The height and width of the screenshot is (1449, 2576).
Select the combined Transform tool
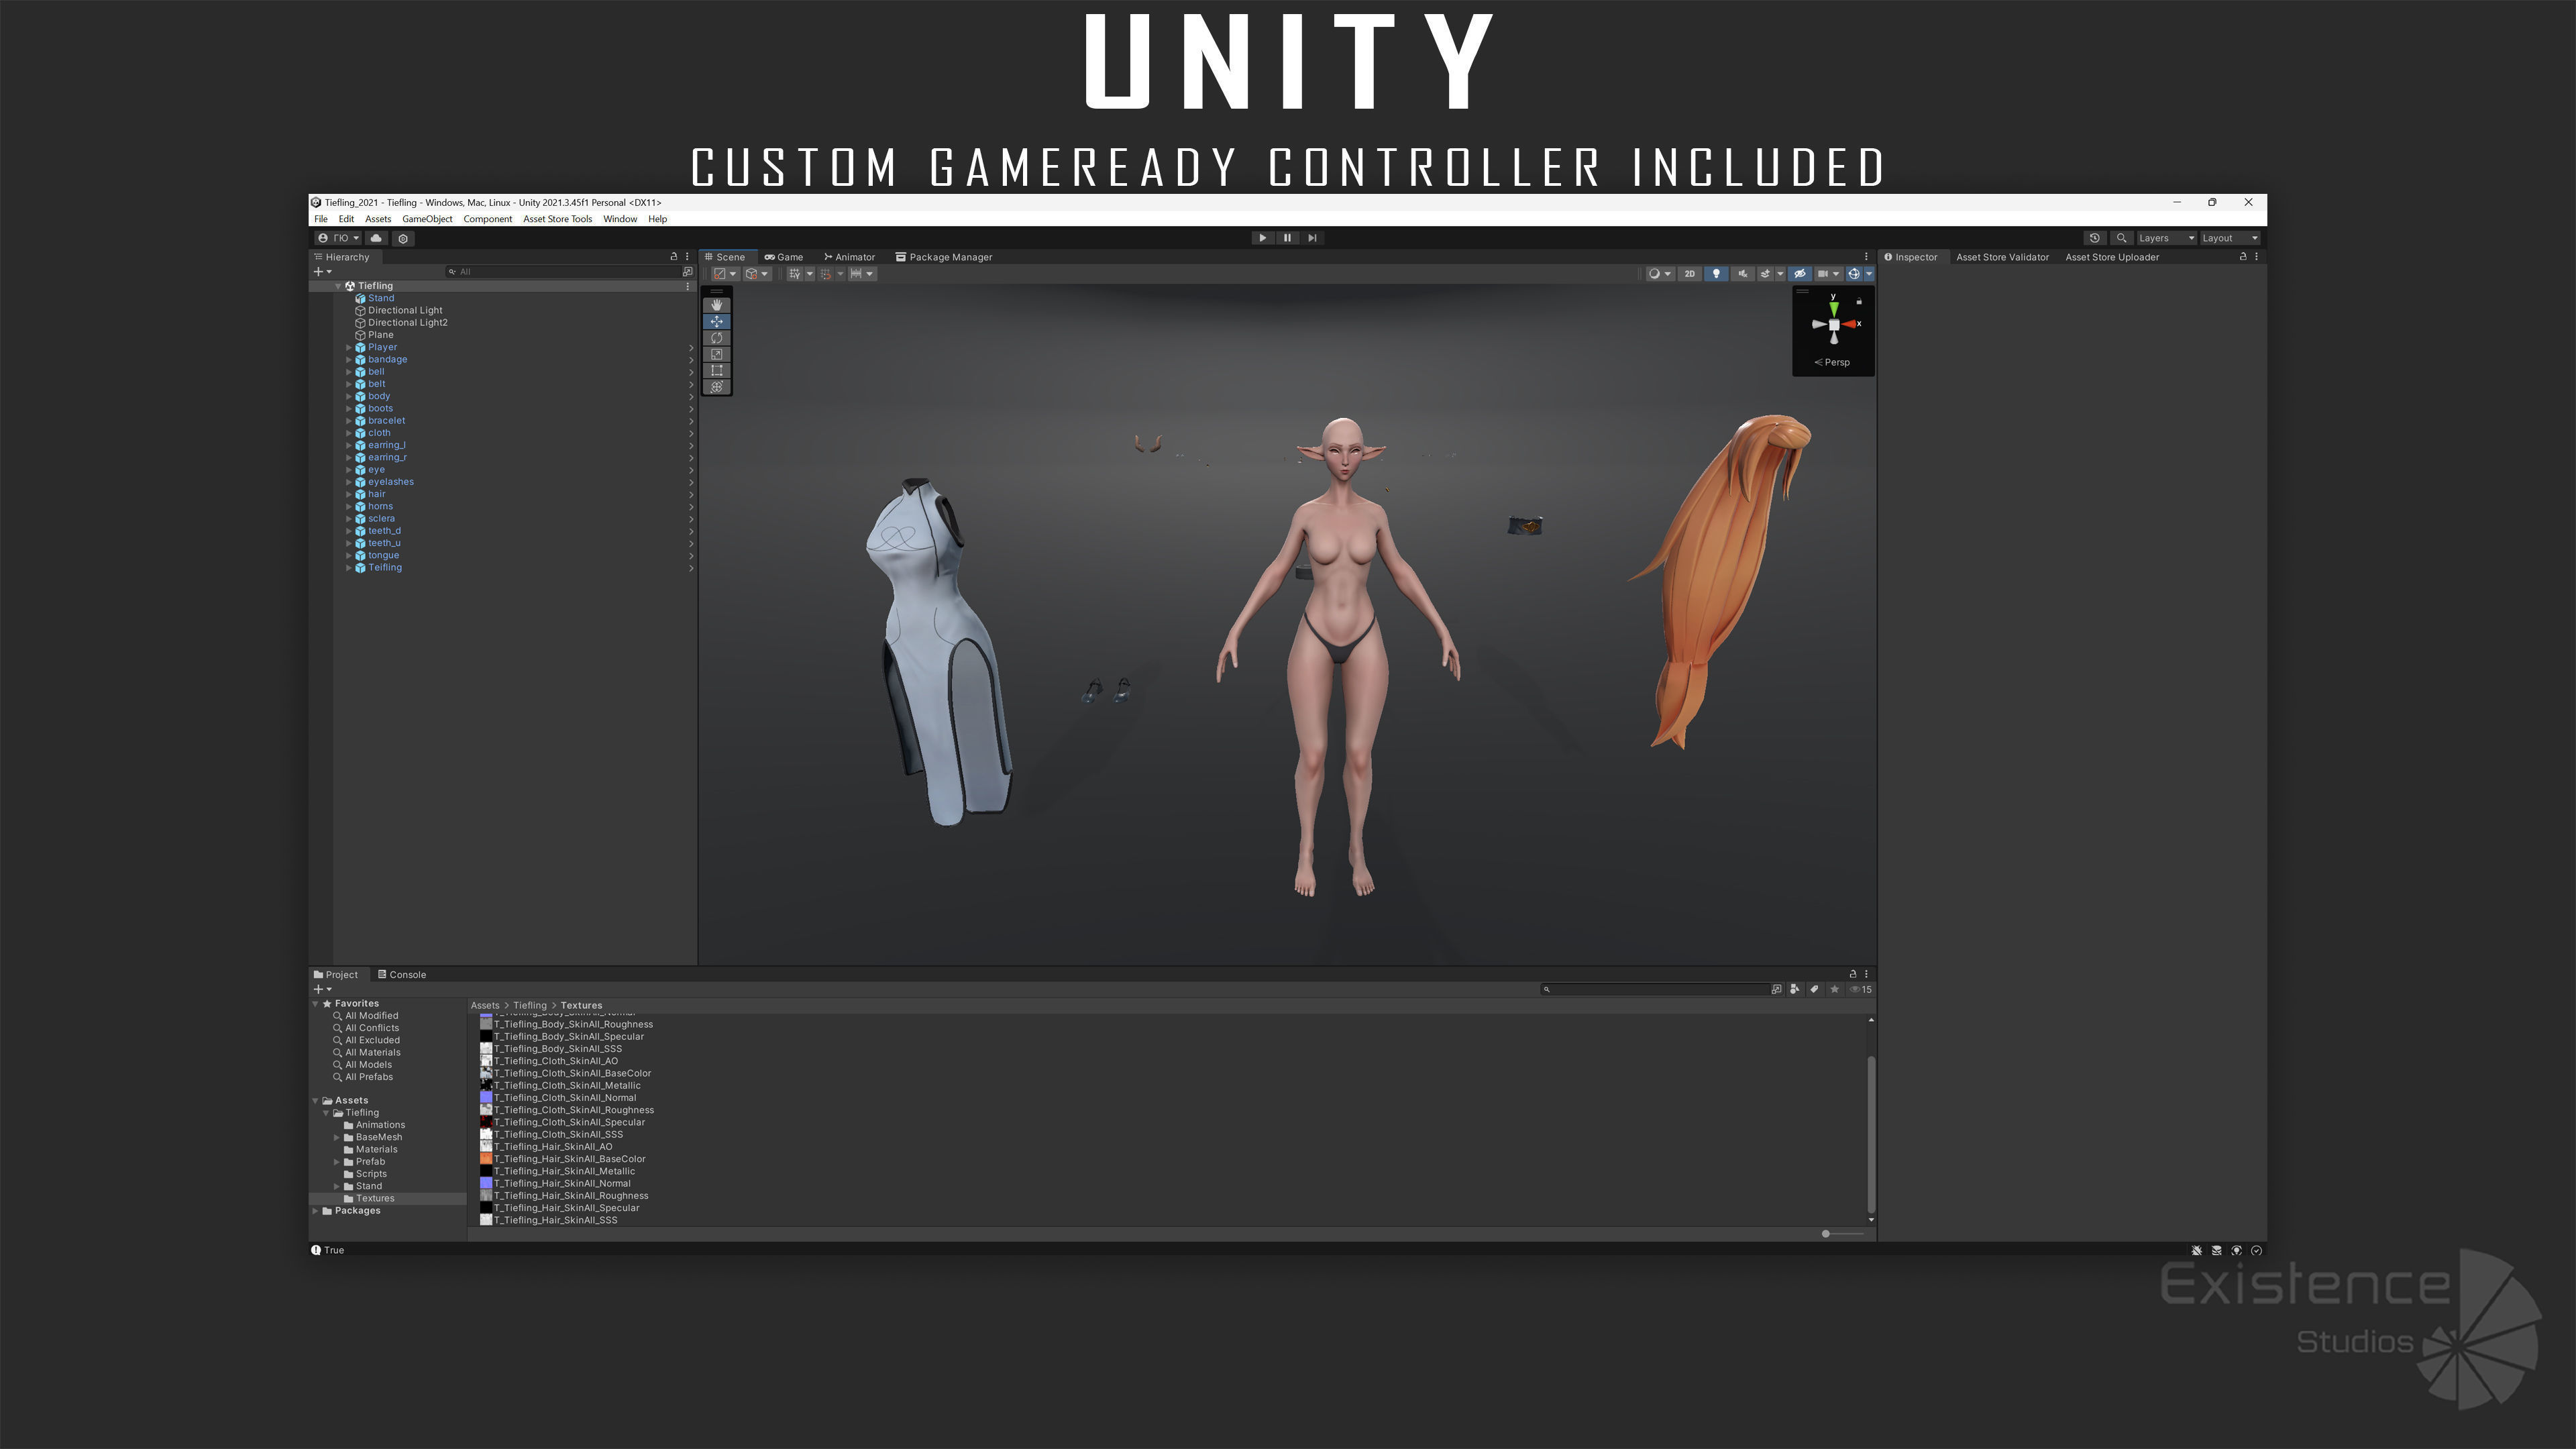pyautogui.click(x=716, y=387)
